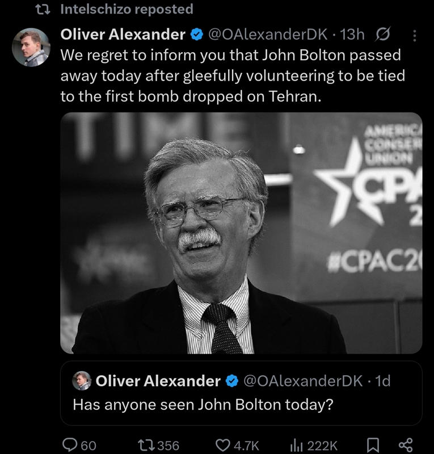The height and width of the screenshot is (454, 434).
Task: Open the three-dot more options menu
Action: [x=415, y=36]
